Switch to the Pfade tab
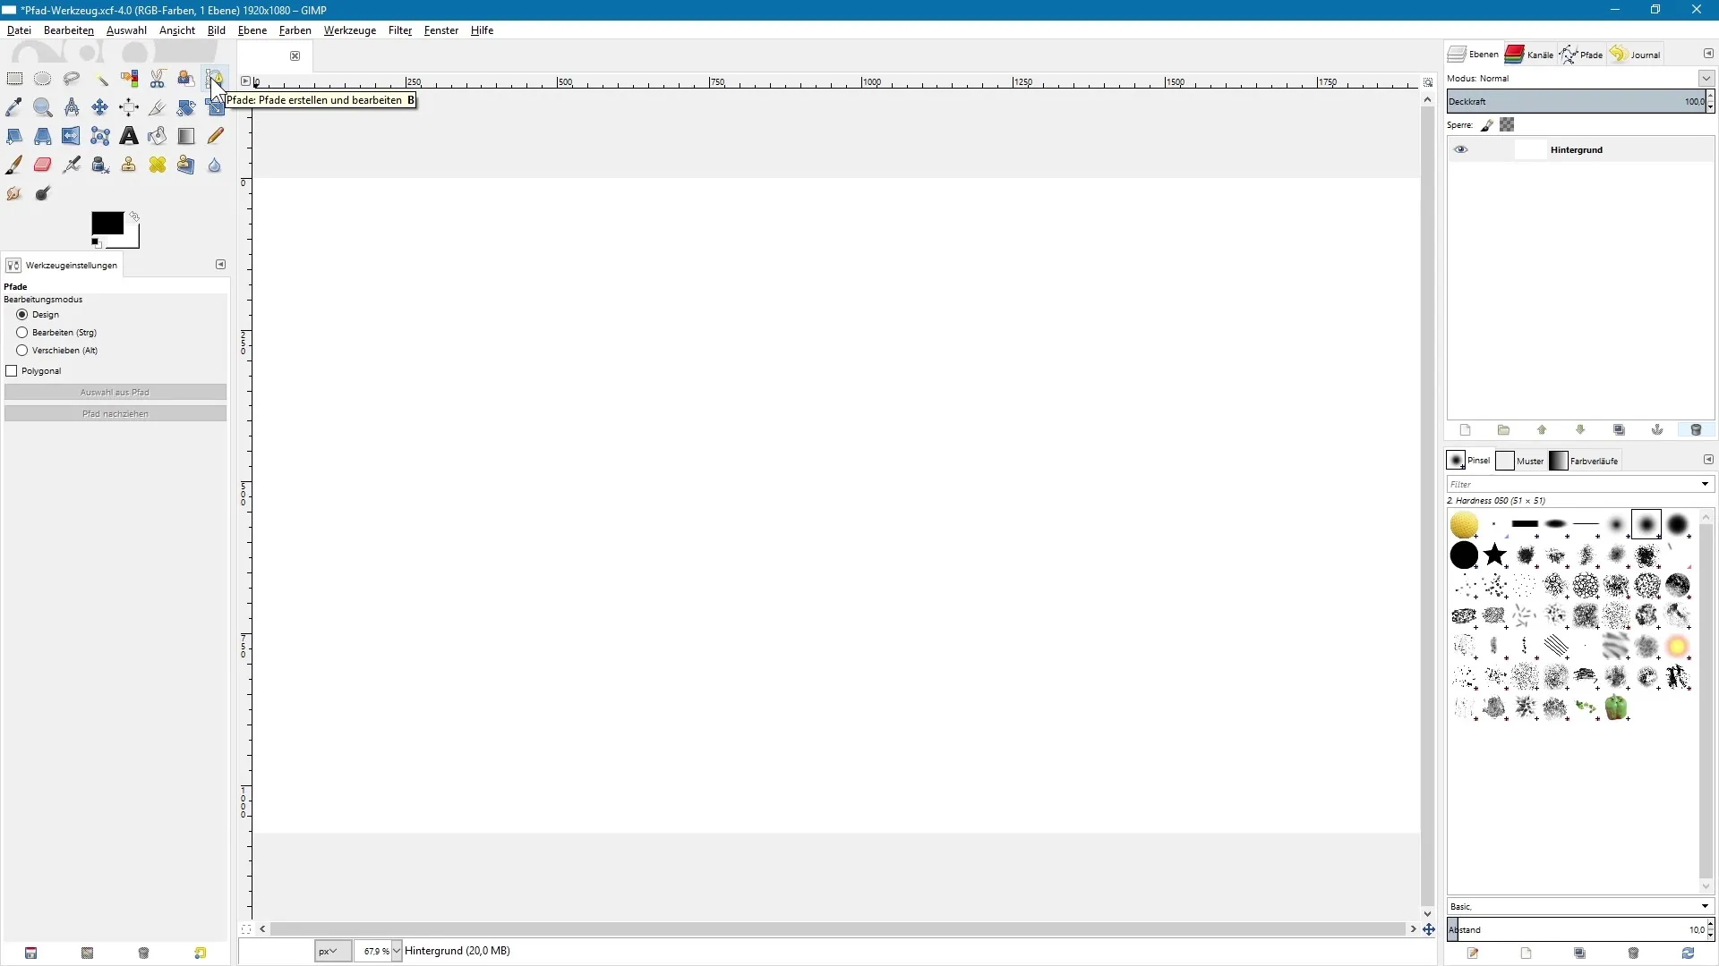Screen dimensions: 1719x966 [1582, 55]
